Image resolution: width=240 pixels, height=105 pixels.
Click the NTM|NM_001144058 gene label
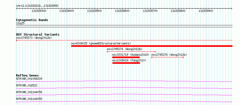(x=29, y=92)
